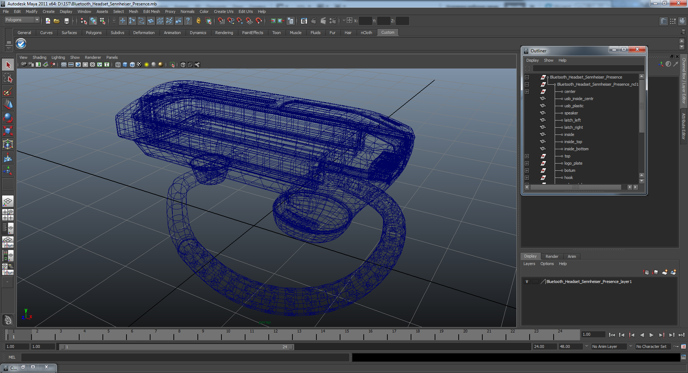Open the Script Editor icon
The height and width of the screenshot is (373, 688).
tap(683, 357)
